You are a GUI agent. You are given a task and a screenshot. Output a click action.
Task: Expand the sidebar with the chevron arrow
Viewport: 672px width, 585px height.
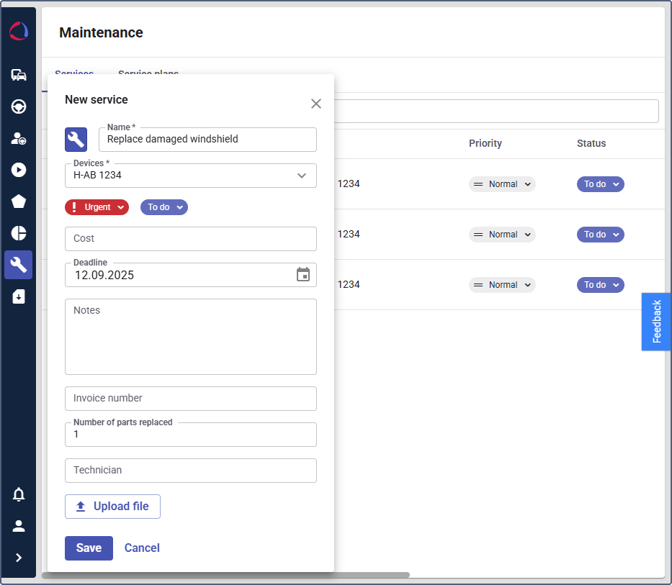(x=19, y=558)
